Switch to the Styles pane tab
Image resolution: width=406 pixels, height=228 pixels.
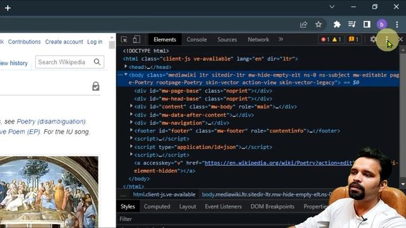(128, 206)
